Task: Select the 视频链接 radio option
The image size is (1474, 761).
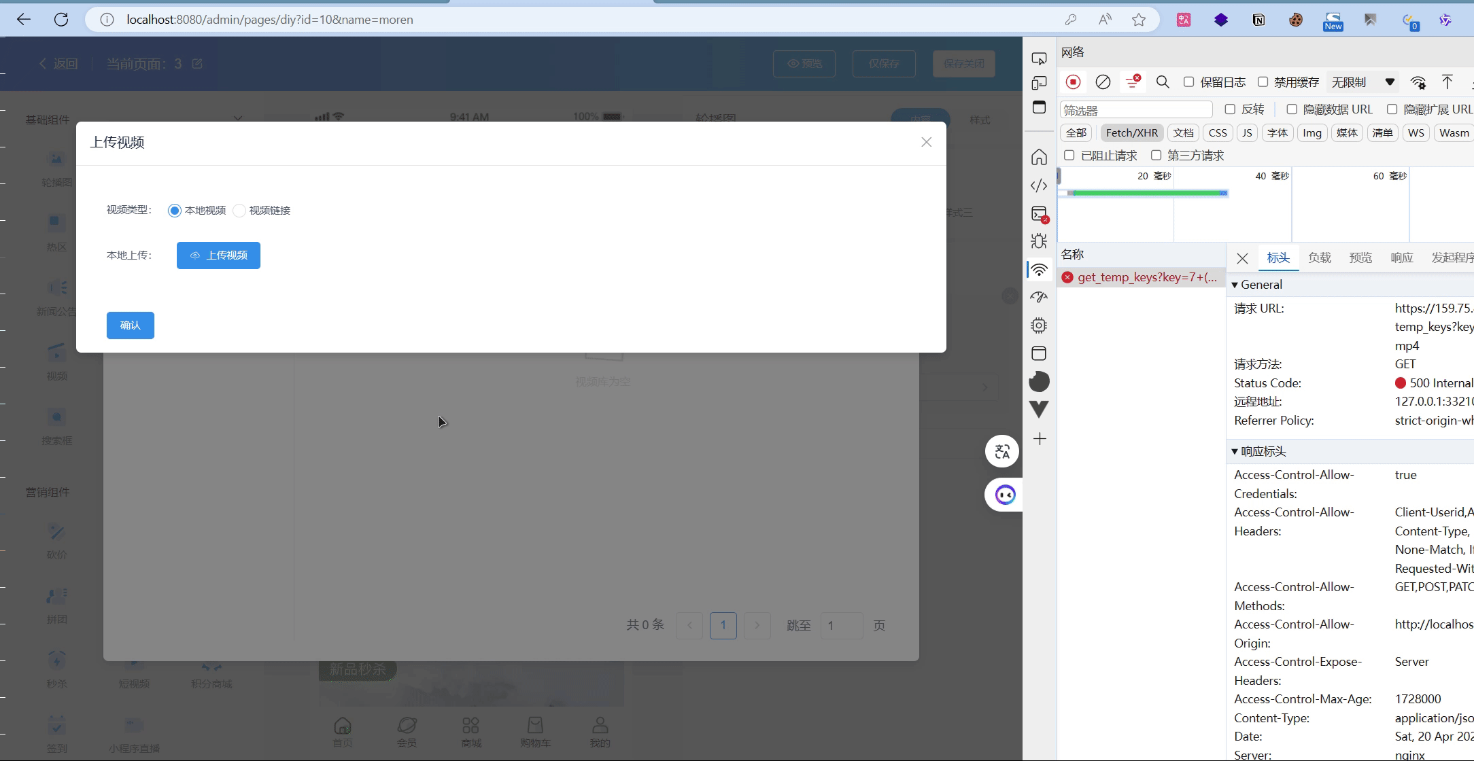Action: click(238, 211)
